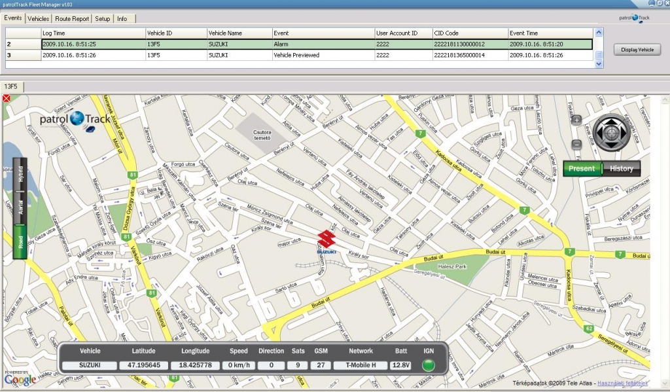
Task: Select Hybrid map view
Action: (20, 174)
